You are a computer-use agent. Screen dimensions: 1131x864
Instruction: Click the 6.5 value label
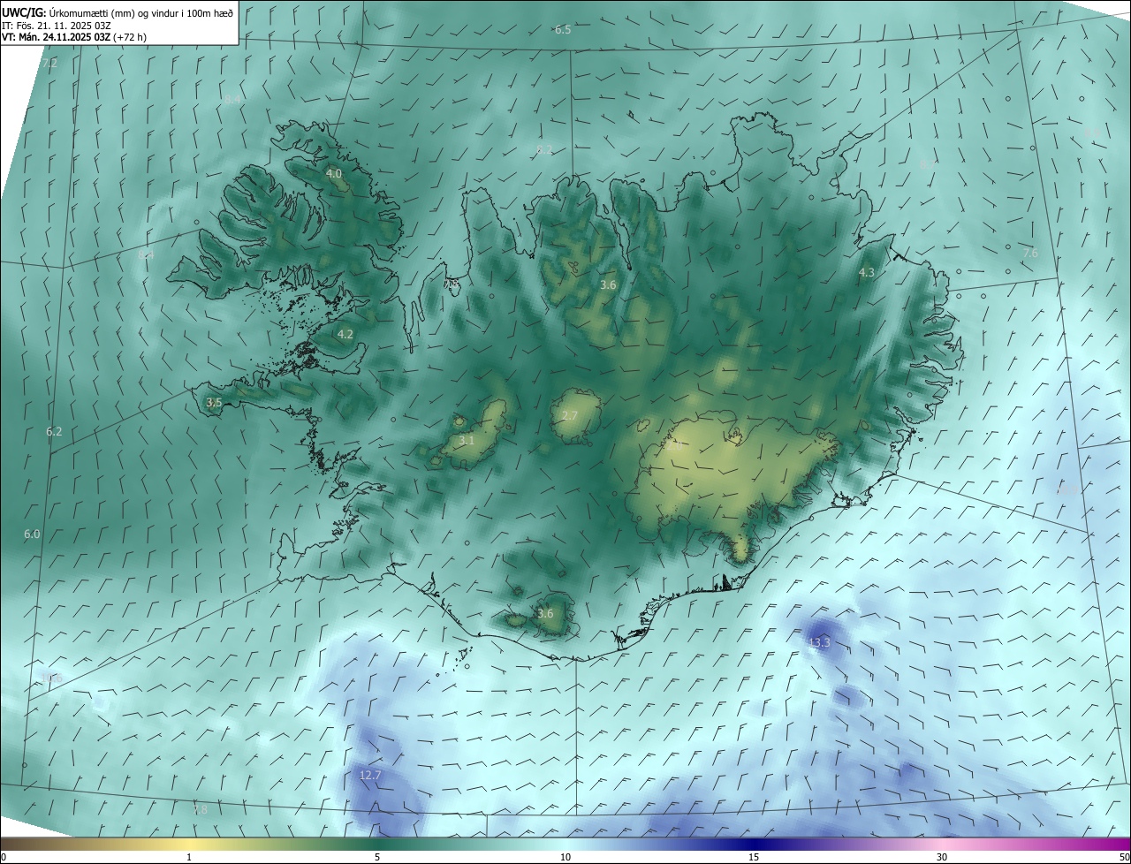point(563,30)
